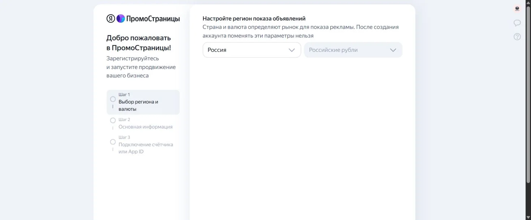The height and width of the screenshot is (220, 531).
Task: Open the Российские рубли currency dropdown
Action: click(353, 50)
